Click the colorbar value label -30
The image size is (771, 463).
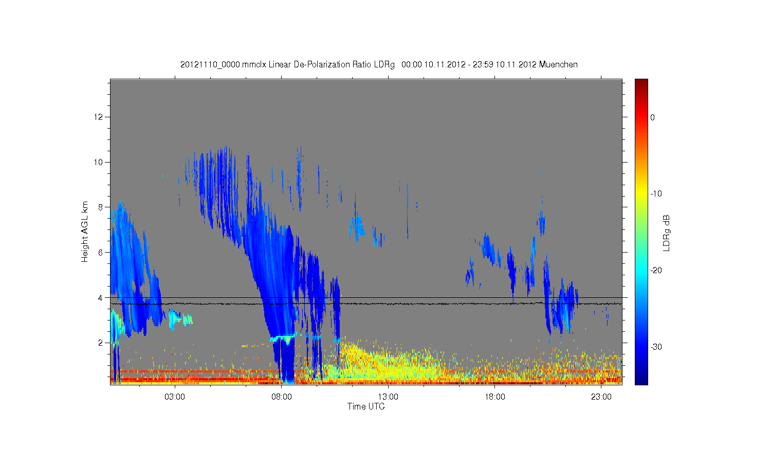coord(656,347)
